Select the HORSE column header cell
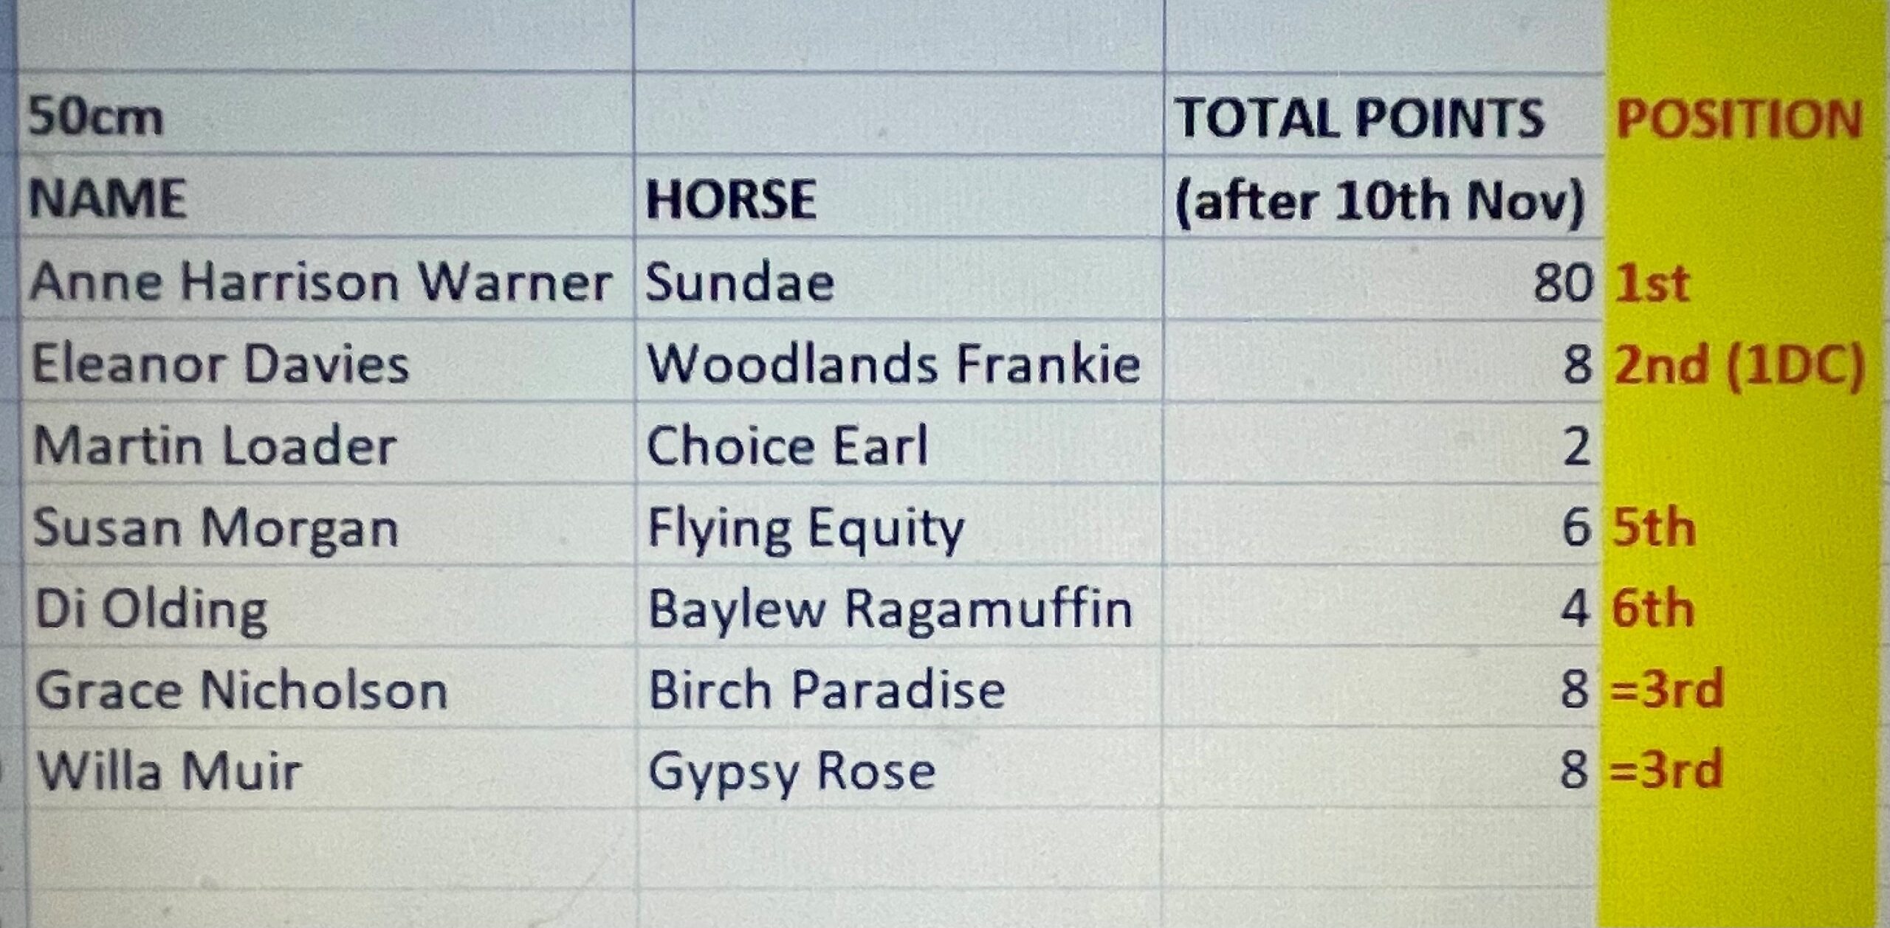The height and width of the screenshot is (928, 1890). click(898, 196)
